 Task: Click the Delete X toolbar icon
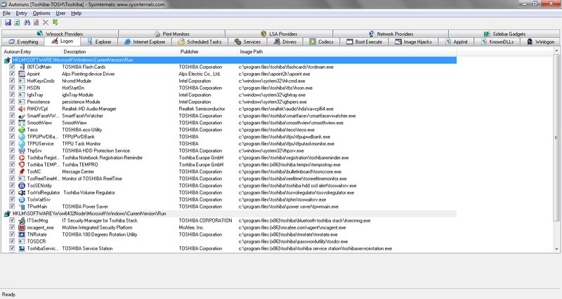[46, 22]
